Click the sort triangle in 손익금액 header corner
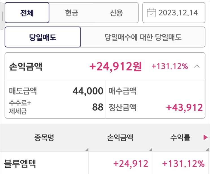The height and width of the screenshot is (174, 210). coord(150,149)
